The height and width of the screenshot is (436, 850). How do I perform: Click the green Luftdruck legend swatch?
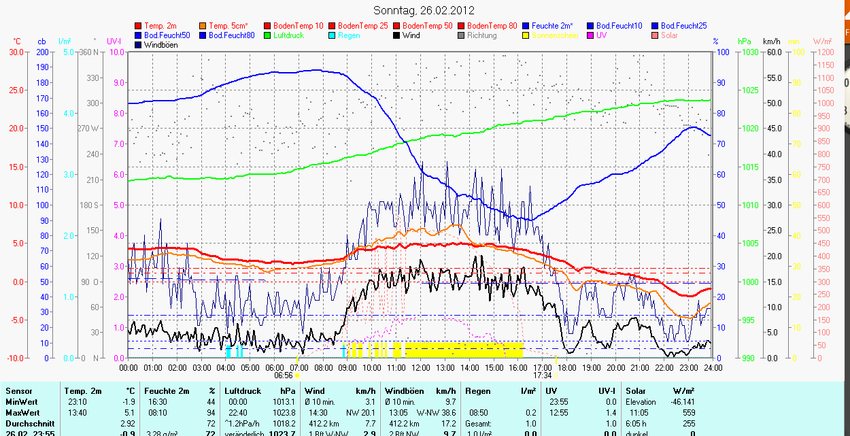[x=268, y=35]
